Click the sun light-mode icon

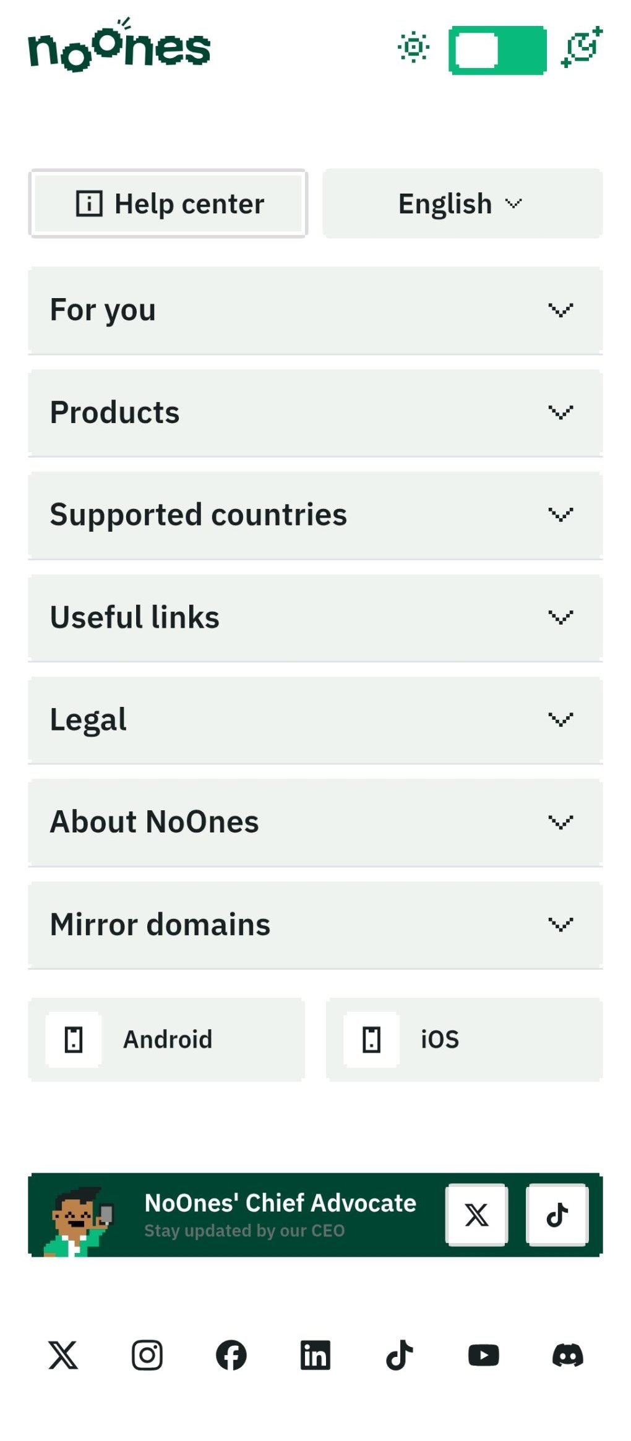[413, 47]
